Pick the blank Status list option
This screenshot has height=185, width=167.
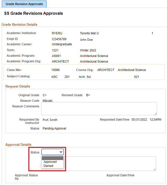pyautogui.click(x=52, y=158)
